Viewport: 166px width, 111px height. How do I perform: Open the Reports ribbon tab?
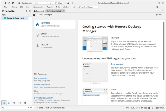pyautogui.click(x=50, y=7)
